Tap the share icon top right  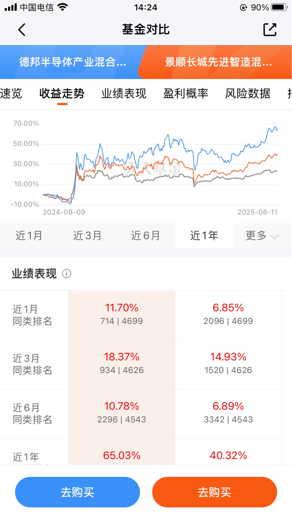(x=270, y=30)
